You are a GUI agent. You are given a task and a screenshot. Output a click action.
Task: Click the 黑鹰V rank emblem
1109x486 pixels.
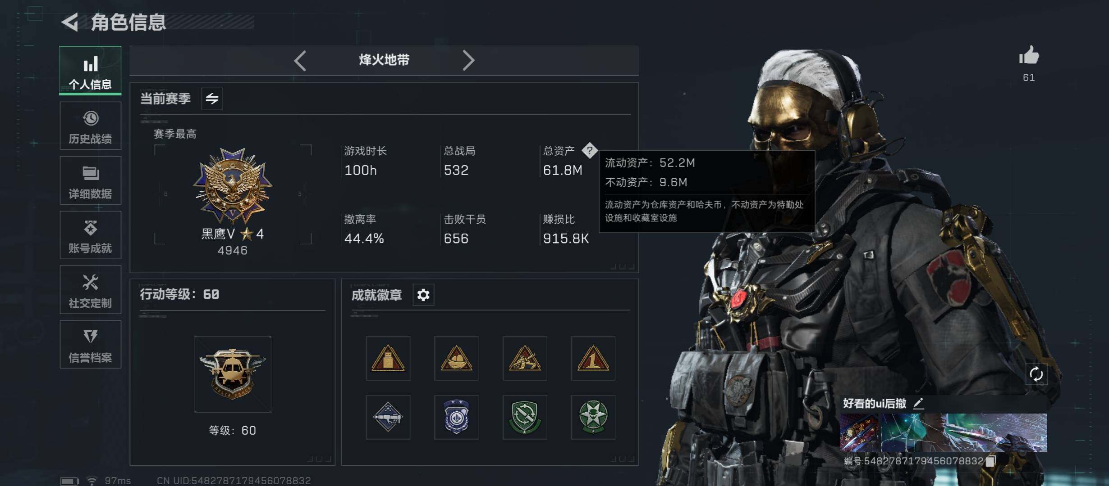tap(233, 185)
